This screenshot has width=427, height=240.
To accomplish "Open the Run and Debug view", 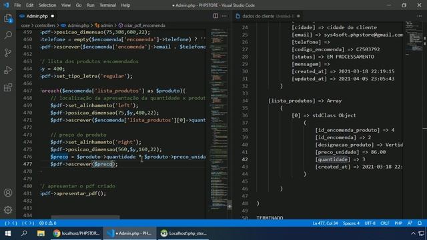I will point(8,70).
